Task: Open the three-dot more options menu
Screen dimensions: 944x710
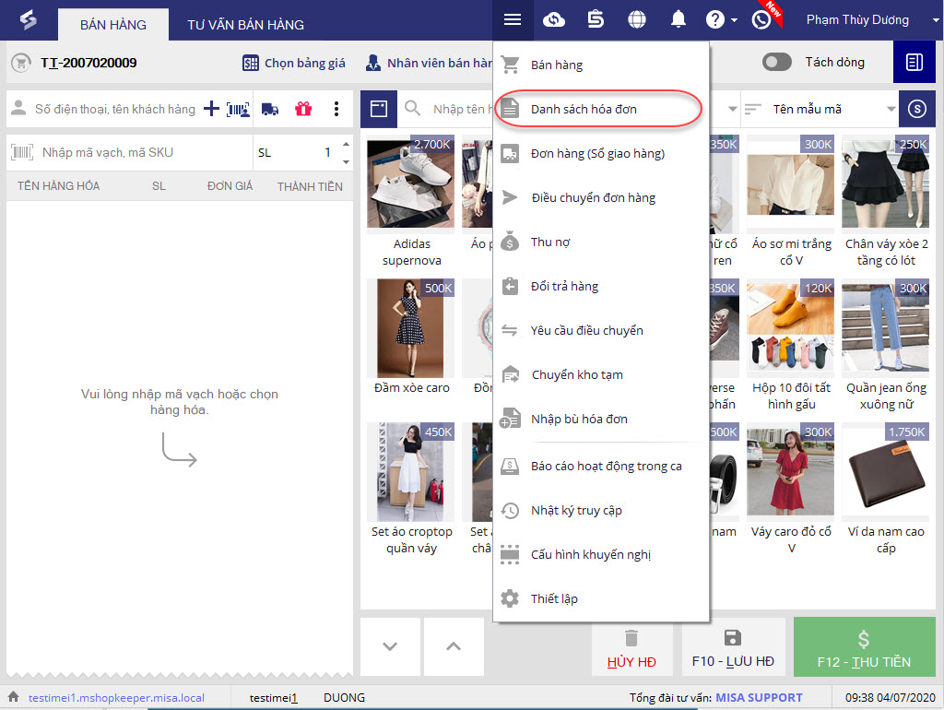Action: coord(336,109)
